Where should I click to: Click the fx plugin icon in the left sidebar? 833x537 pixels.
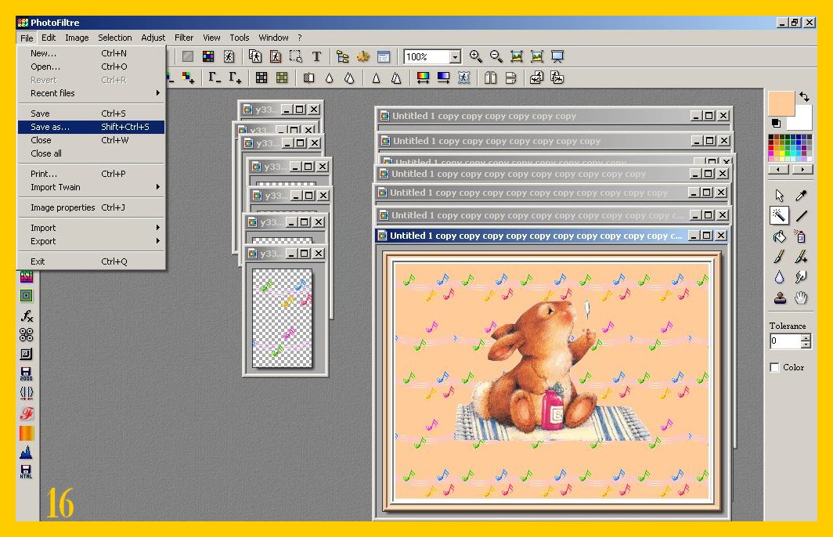coord(27,315)
